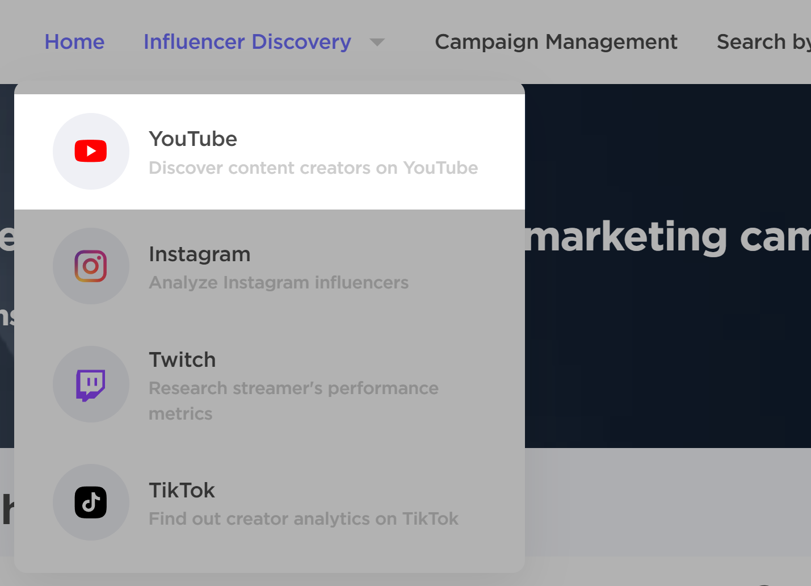Viewport: 811px width, 586px height.
Task: Click the Search by menu item
Action: (763, 41)
